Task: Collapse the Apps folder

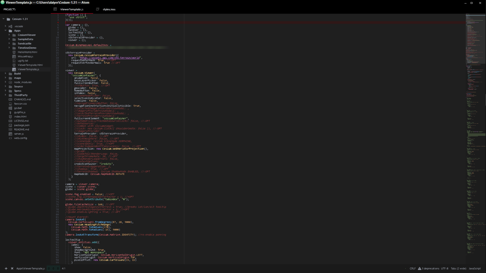Action: pos(6,31)
